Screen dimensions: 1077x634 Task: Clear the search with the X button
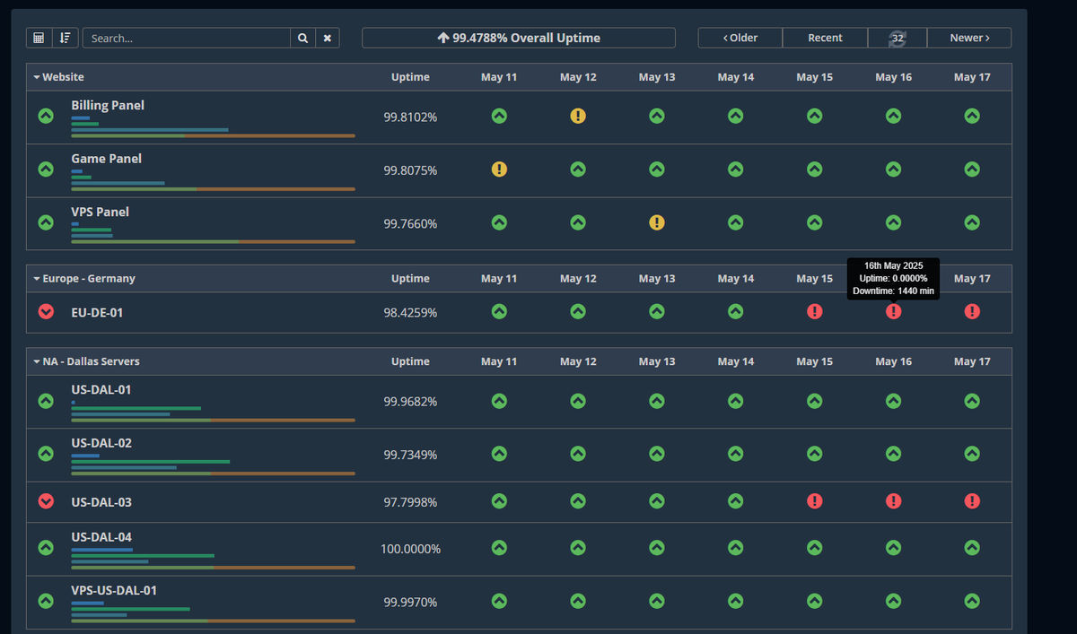click(328, 38)
